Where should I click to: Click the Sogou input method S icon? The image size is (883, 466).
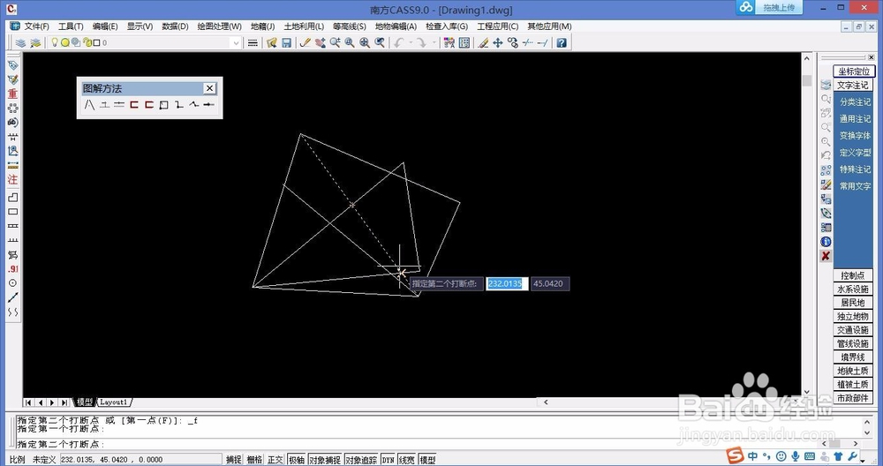(735, 455)
